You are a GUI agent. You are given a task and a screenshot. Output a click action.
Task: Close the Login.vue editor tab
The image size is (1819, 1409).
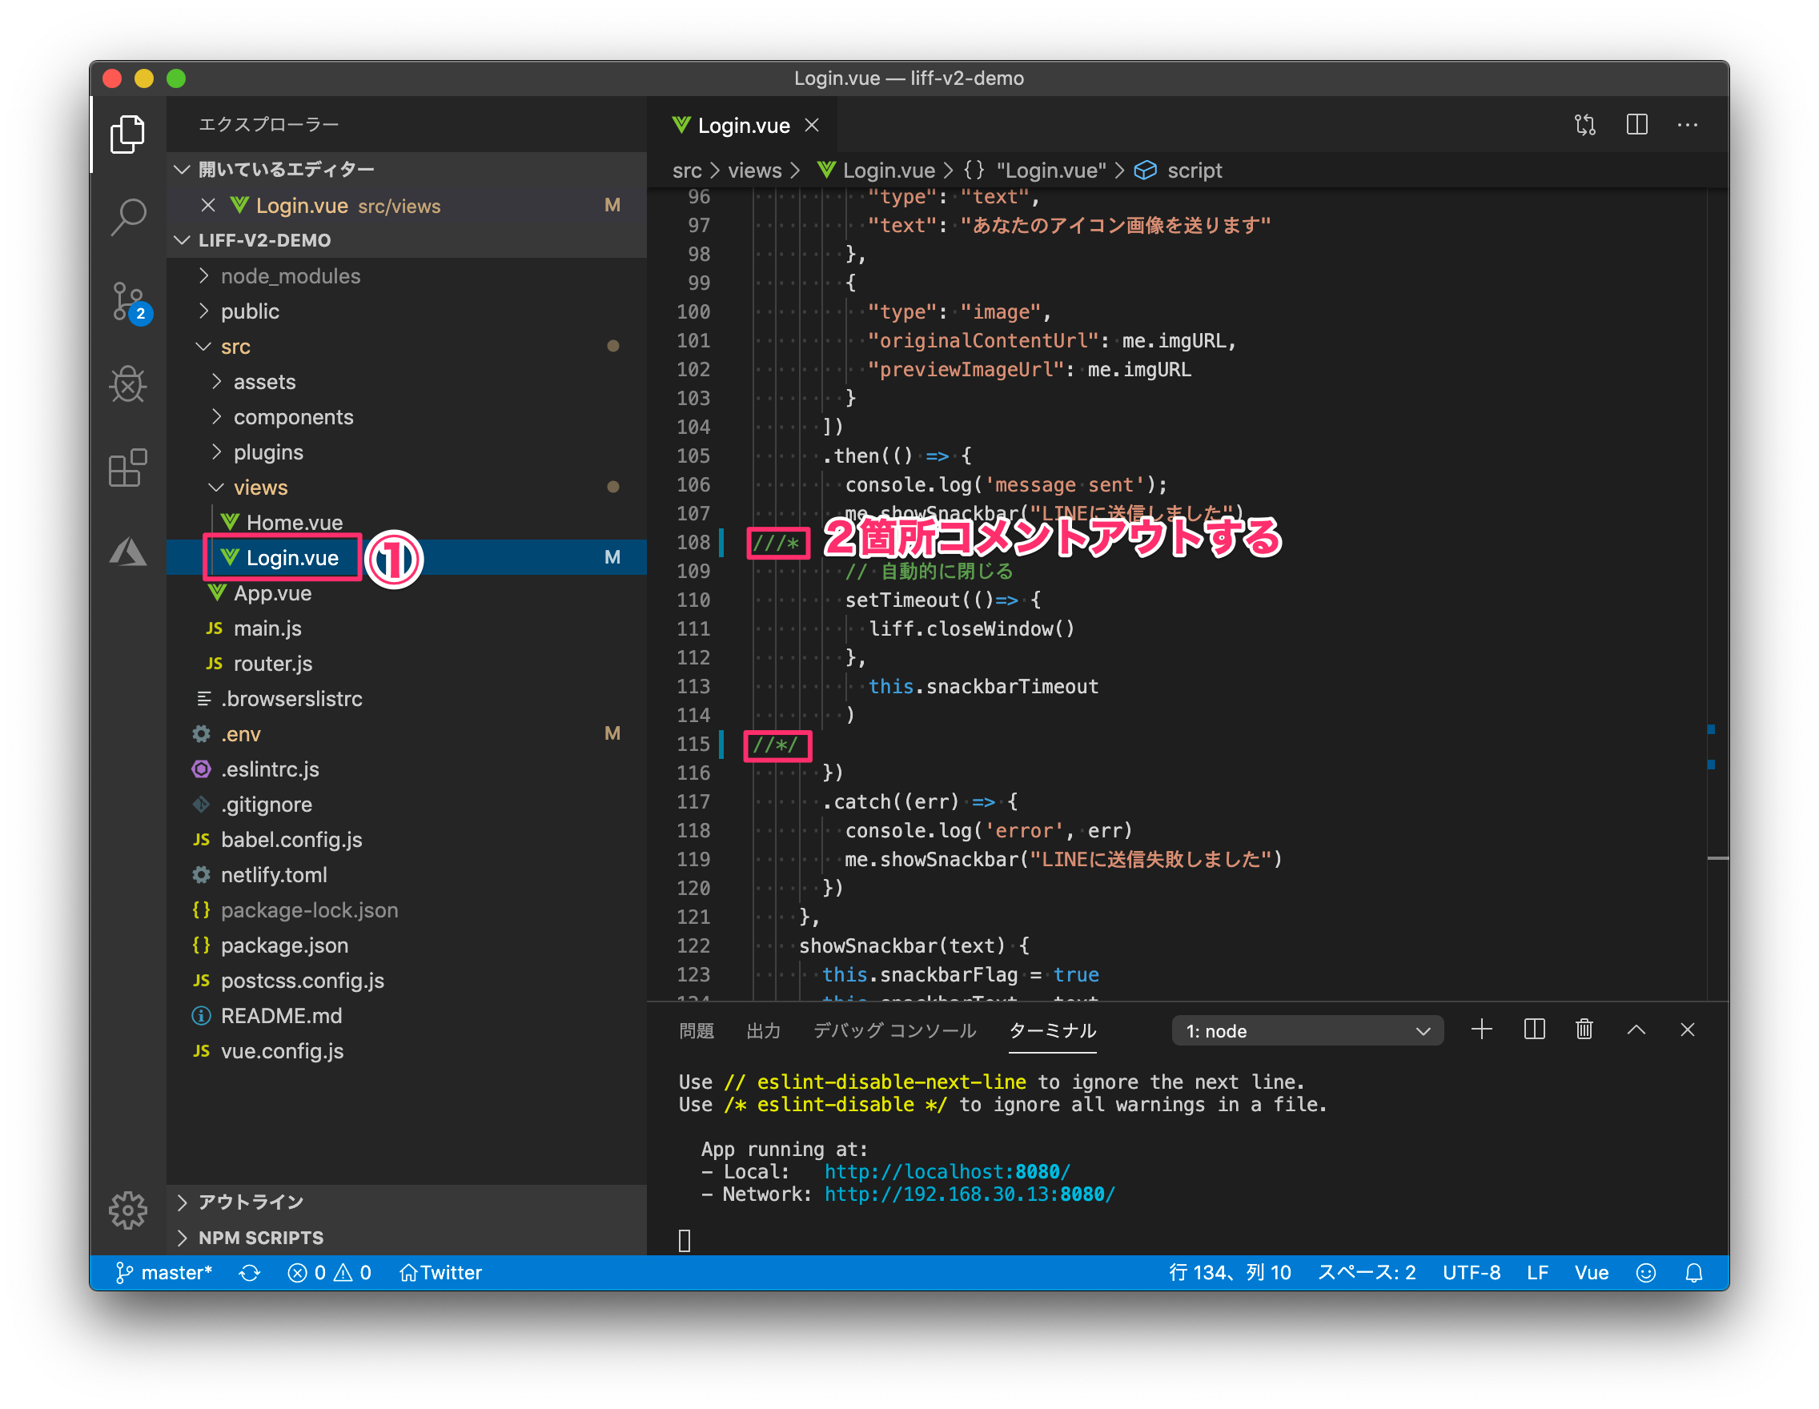click(x=811, y=125)
